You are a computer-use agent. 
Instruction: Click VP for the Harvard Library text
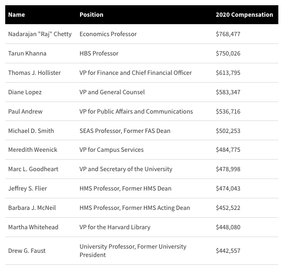[115, 227]
